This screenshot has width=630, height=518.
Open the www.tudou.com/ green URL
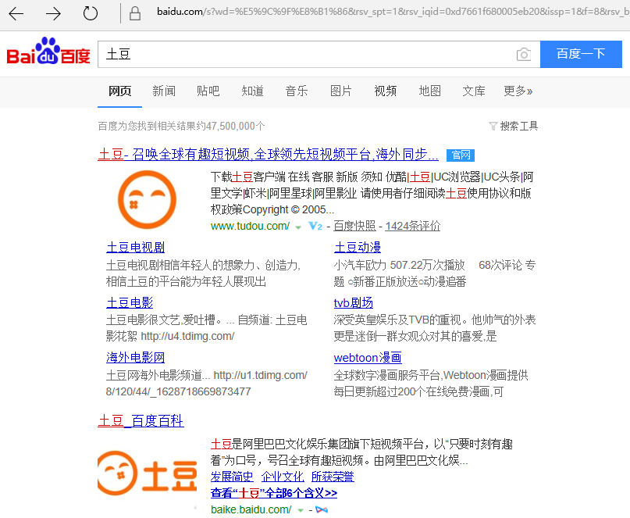tap(250, 226)
